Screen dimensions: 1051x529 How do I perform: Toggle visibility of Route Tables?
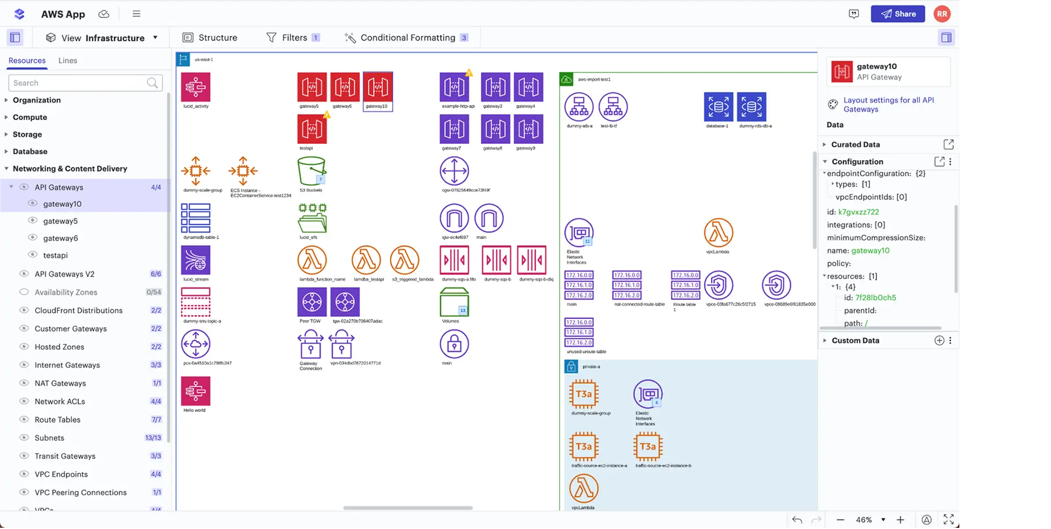24,419
